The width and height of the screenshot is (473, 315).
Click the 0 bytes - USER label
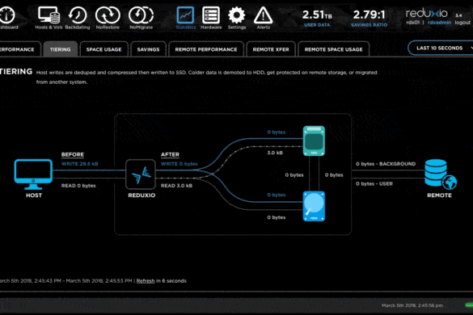(x=374, y=184)
